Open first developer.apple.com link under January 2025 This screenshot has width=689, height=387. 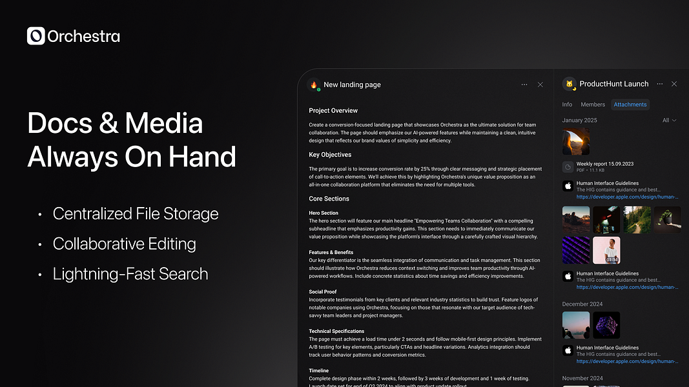[x=627, y=197]
